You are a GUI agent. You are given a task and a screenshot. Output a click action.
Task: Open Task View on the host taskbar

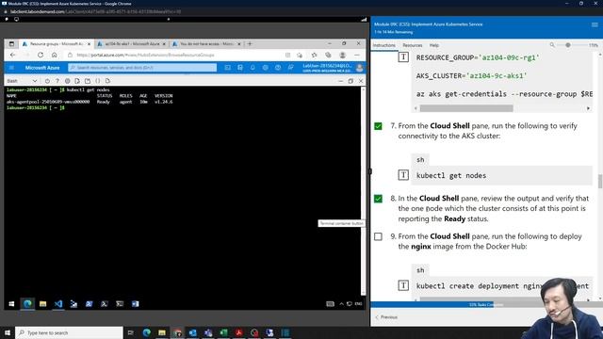(131, 332)
